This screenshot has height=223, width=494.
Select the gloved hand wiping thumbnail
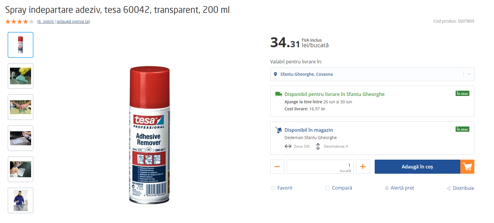point(21,76)
